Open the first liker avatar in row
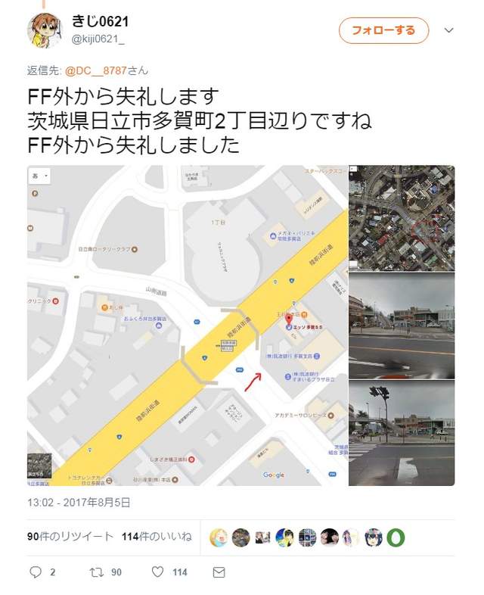 coord(219,537)
